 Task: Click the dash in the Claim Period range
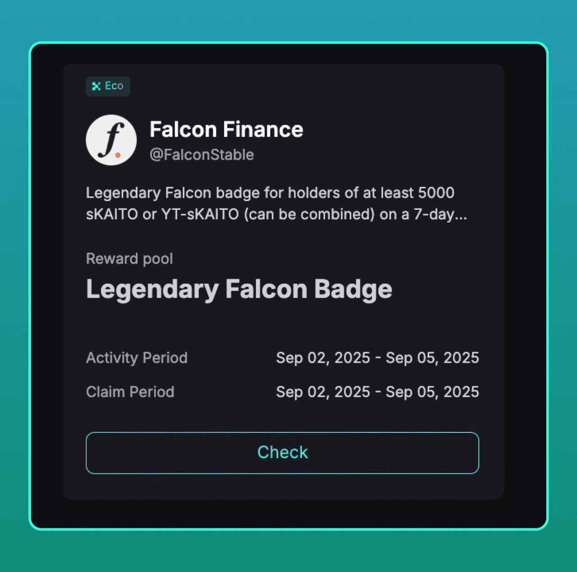378,392
